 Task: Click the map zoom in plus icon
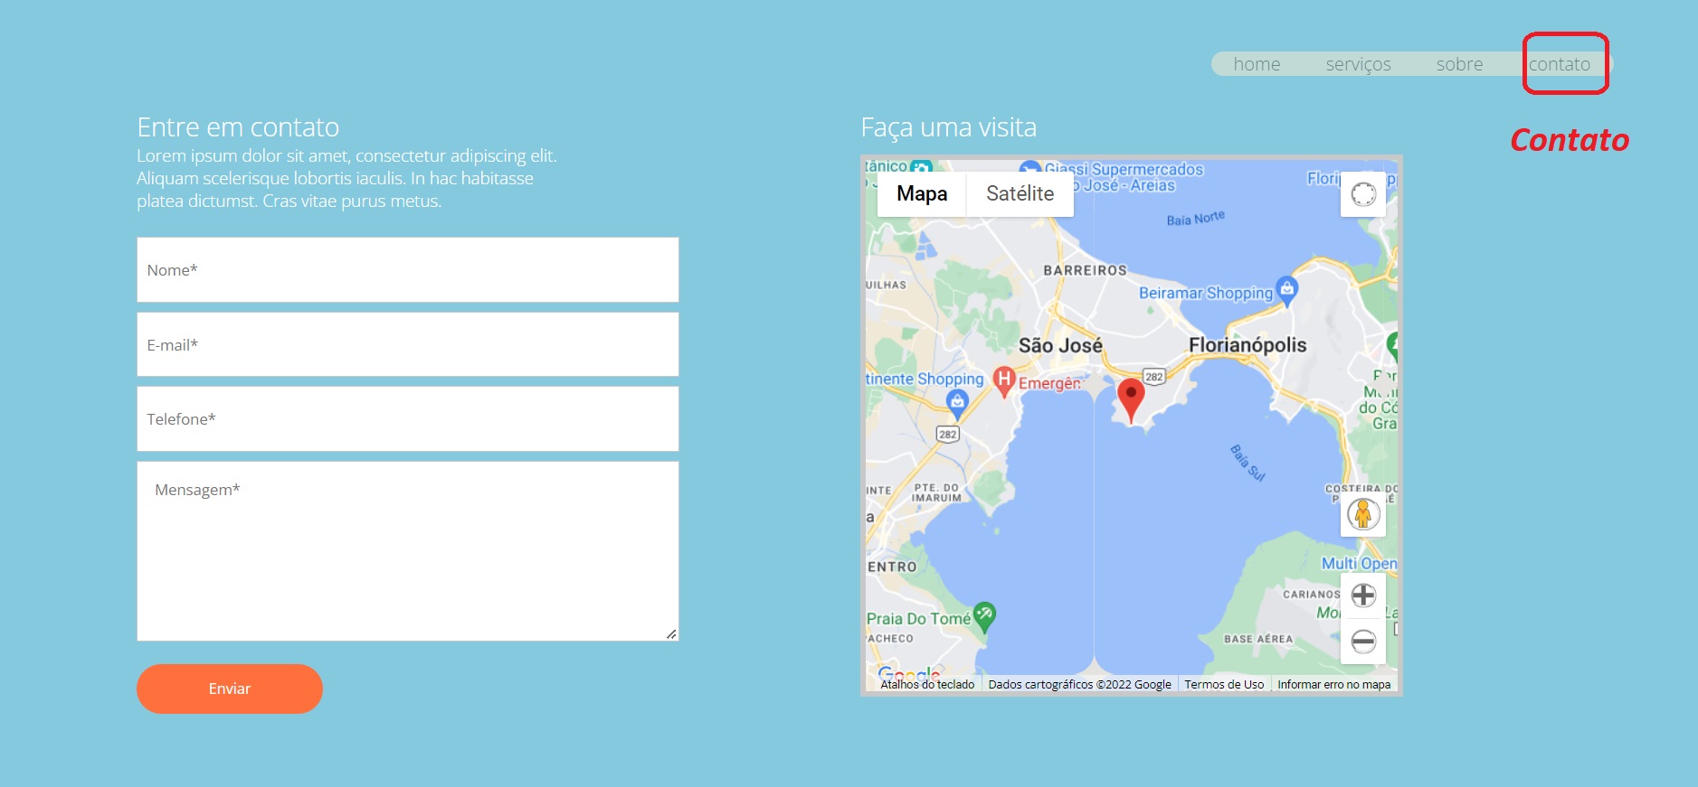pos(1363,595)
